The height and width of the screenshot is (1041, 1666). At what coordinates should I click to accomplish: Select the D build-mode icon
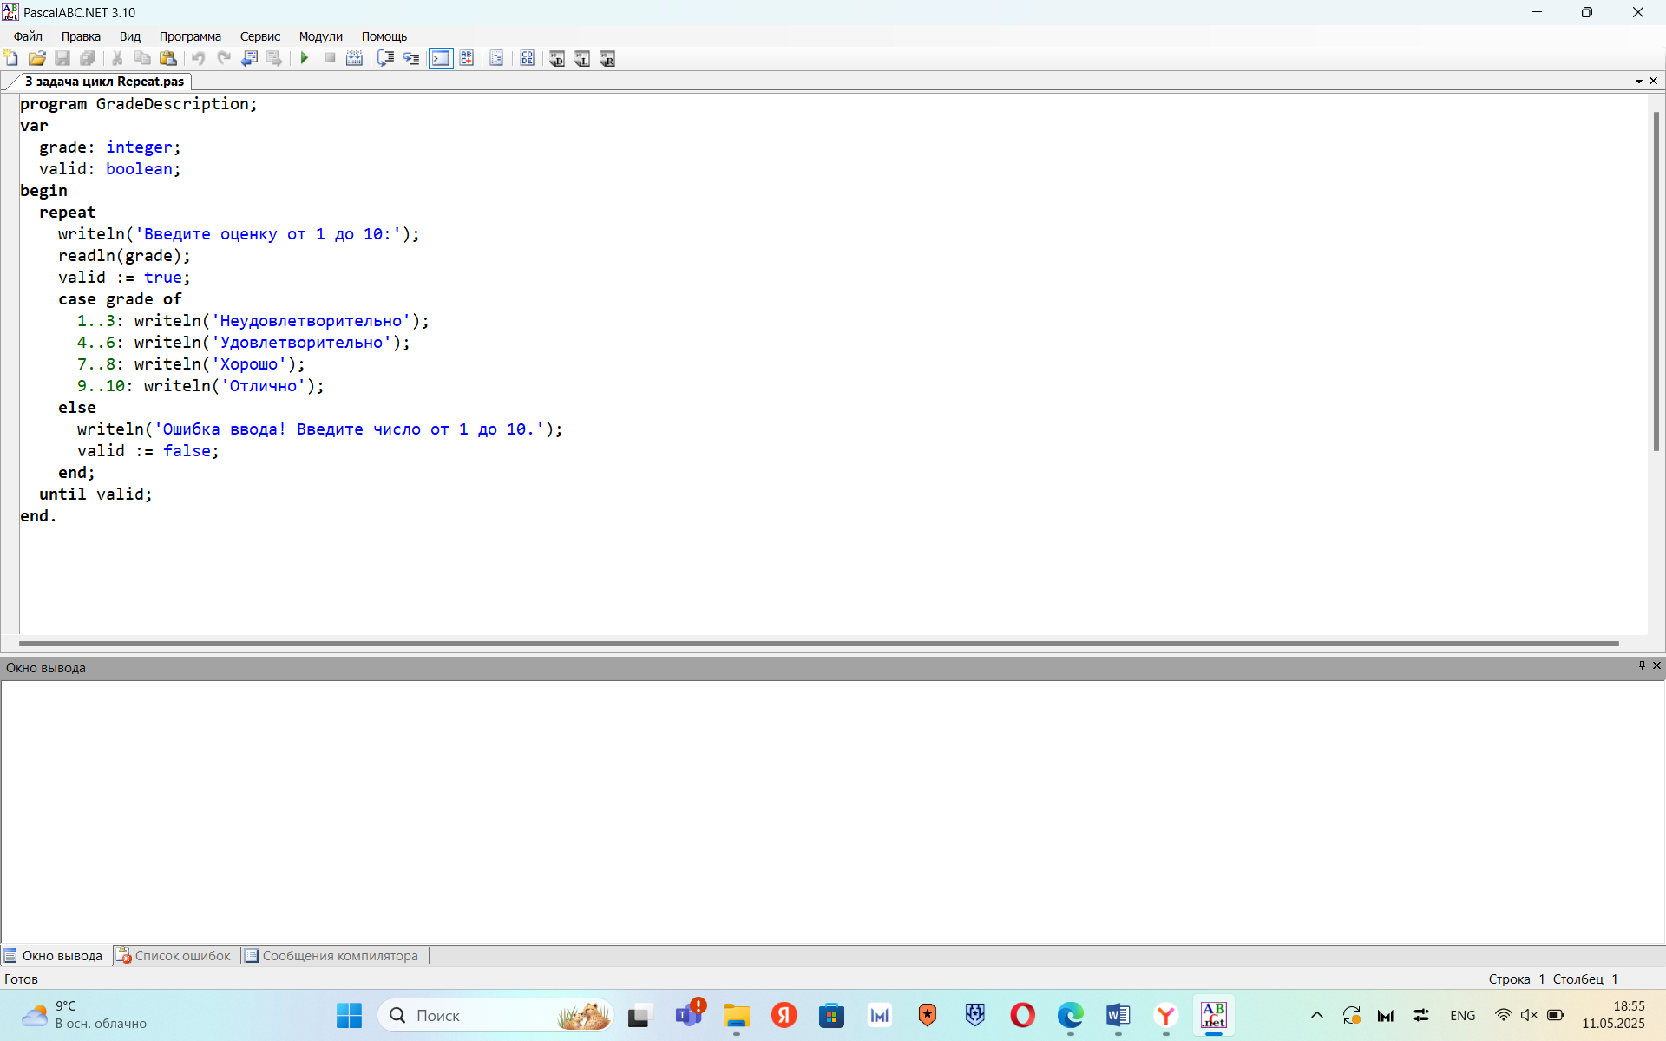coord(557,58)
